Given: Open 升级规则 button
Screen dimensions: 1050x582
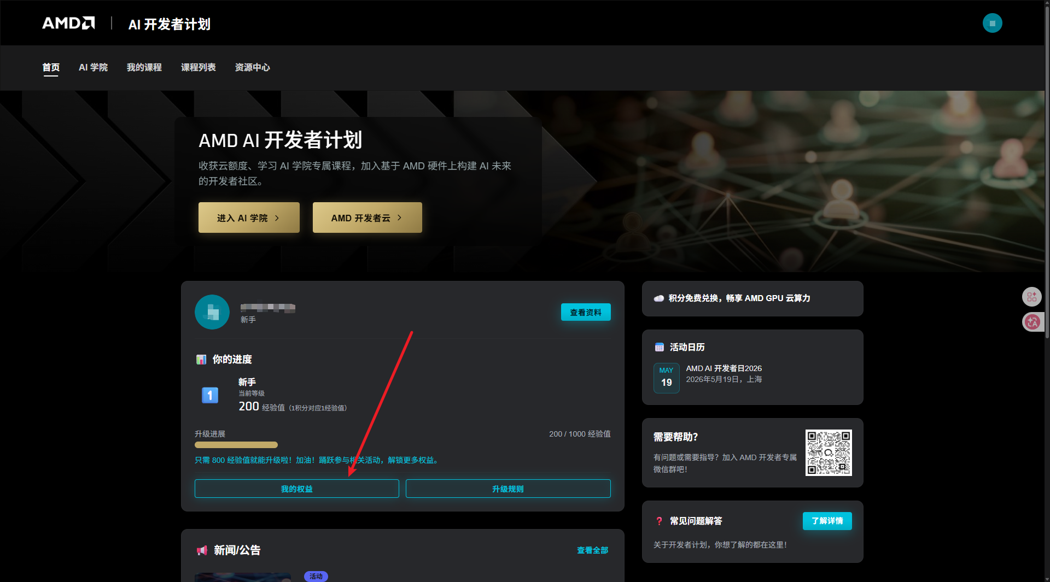Looking at the screenshot, I should click(508, 489).
